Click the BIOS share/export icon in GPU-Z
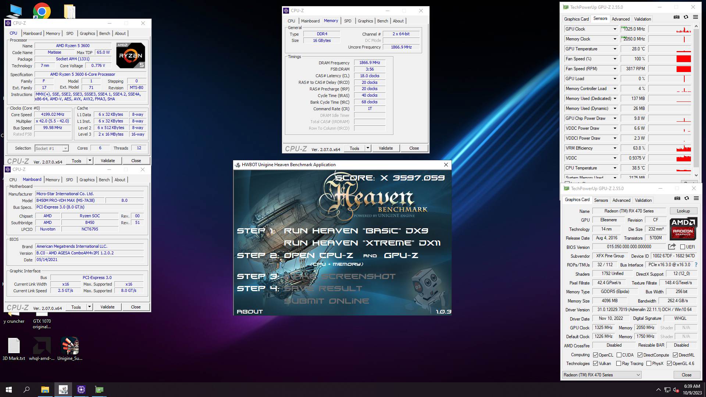 [672, 247]
